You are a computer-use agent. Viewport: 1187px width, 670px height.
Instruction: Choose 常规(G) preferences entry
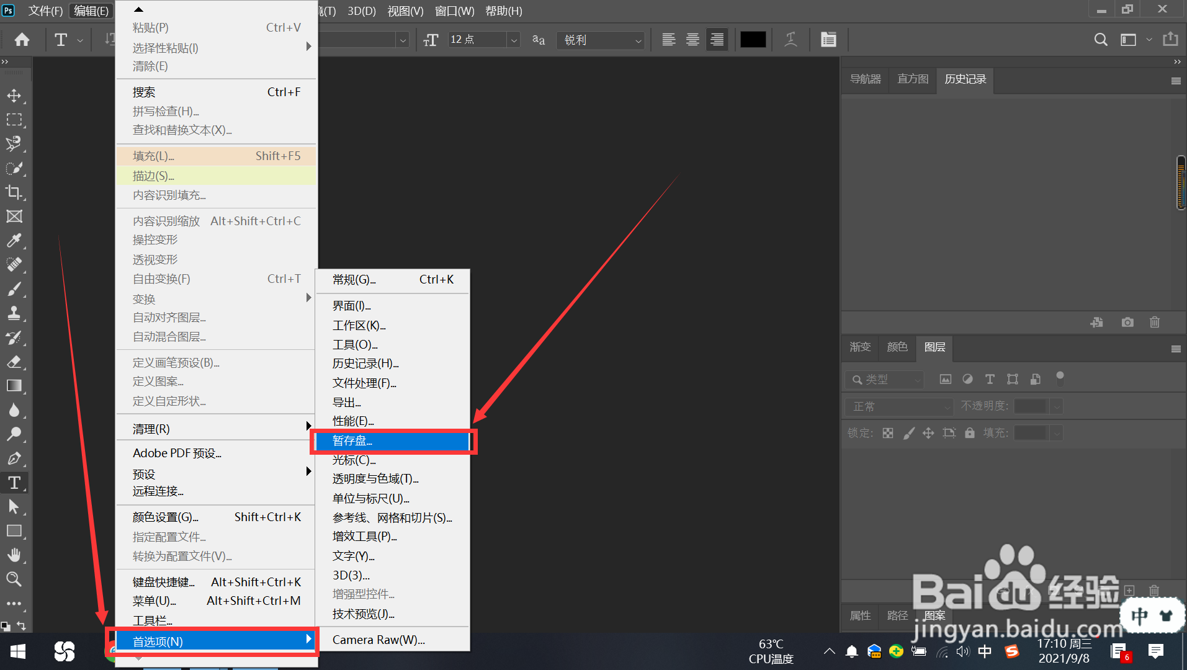pyautogui.click(x=392, y=280)
